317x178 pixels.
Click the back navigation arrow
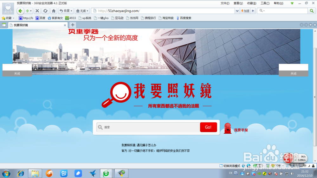[x=20, y=11]
